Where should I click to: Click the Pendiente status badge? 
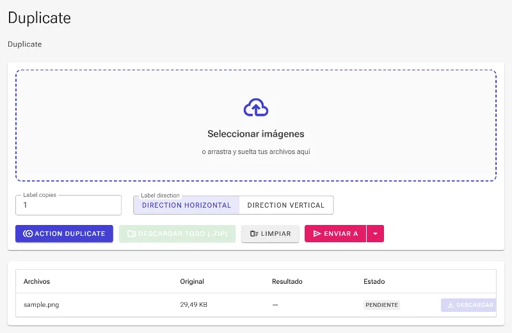[x=381, y=305]
